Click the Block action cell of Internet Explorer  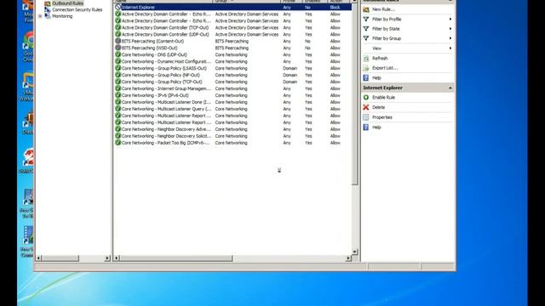pyautogui.click(x=335, y=7)
